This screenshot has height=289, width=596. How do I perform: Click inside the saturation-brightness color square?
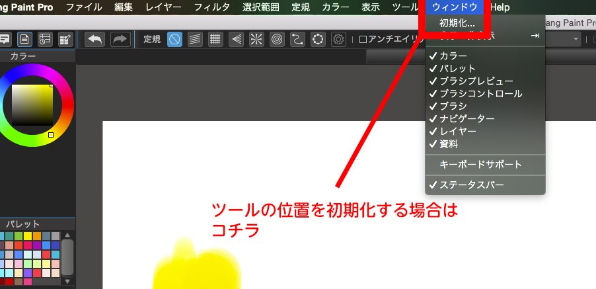point(32,105)
